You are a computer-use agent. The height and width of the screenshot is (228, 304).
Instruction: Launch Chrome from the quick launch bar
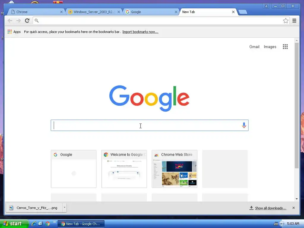(x=48, y=224)
